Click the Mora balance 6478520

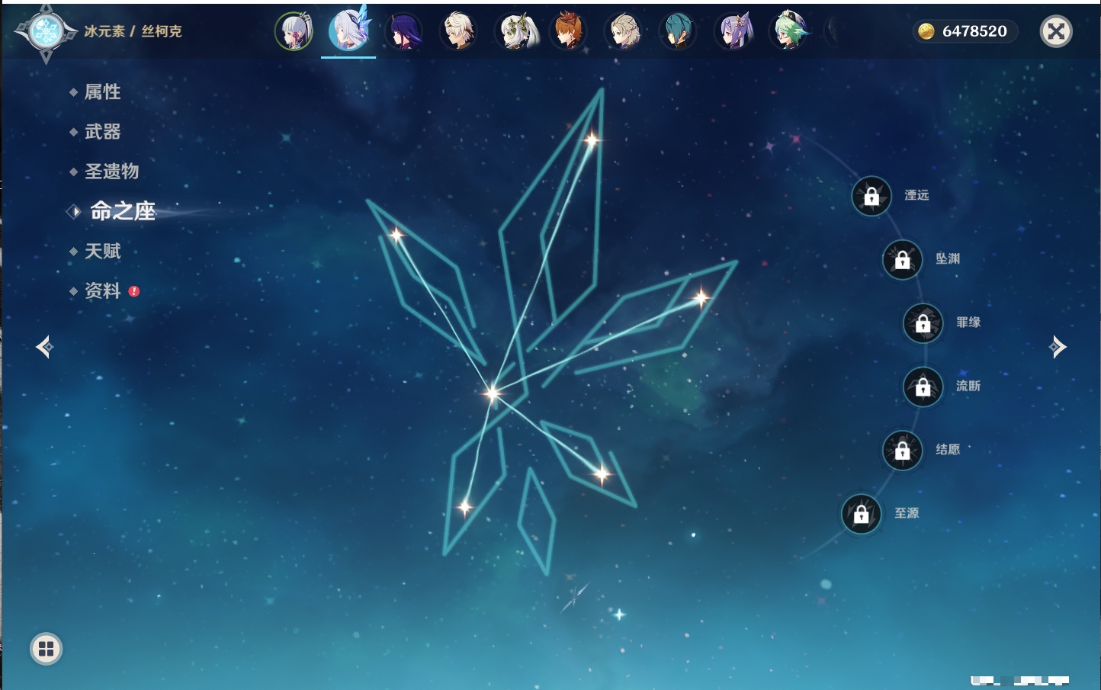tap(974, 31)
